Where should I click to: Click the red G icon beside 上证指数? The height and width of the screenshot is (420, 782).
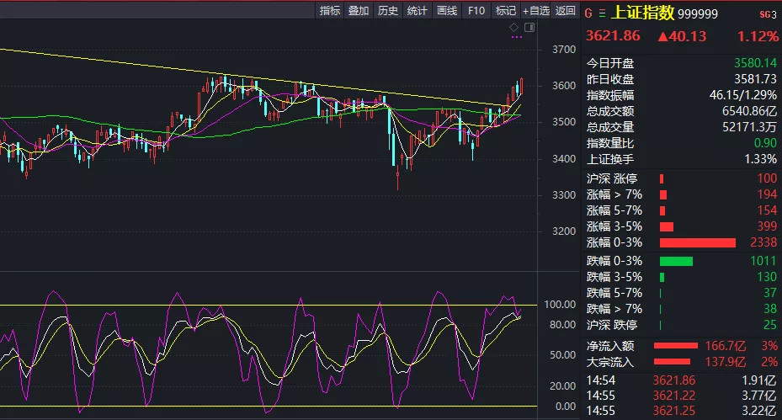coord(588,13)
